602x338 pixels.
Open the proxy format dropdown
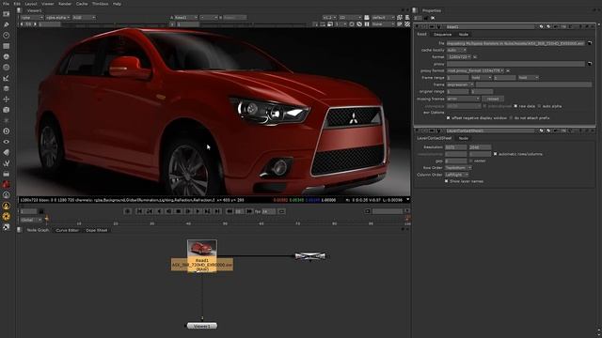[x=475, y=71]
